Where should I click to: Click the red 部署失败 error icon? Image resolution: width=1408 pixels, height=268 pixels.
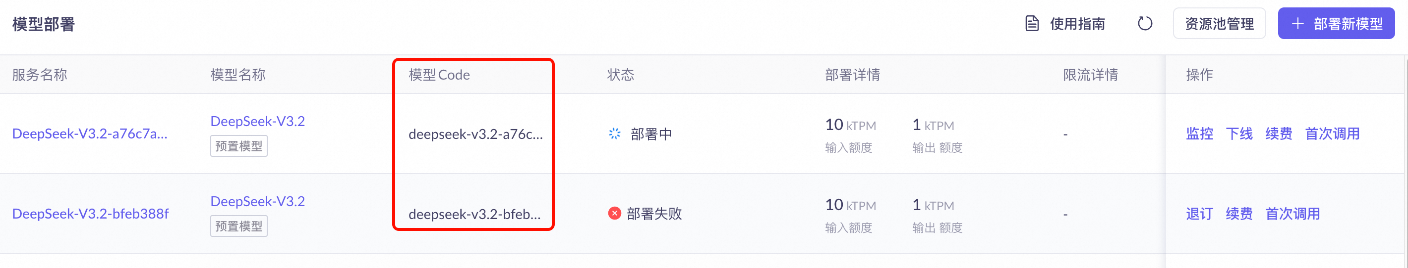coord(614,214)
